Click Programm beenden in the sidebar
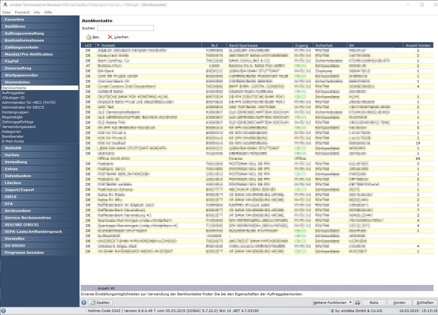Image resolution: width=438 pixels, height=315 pixels. coord(40,253)
